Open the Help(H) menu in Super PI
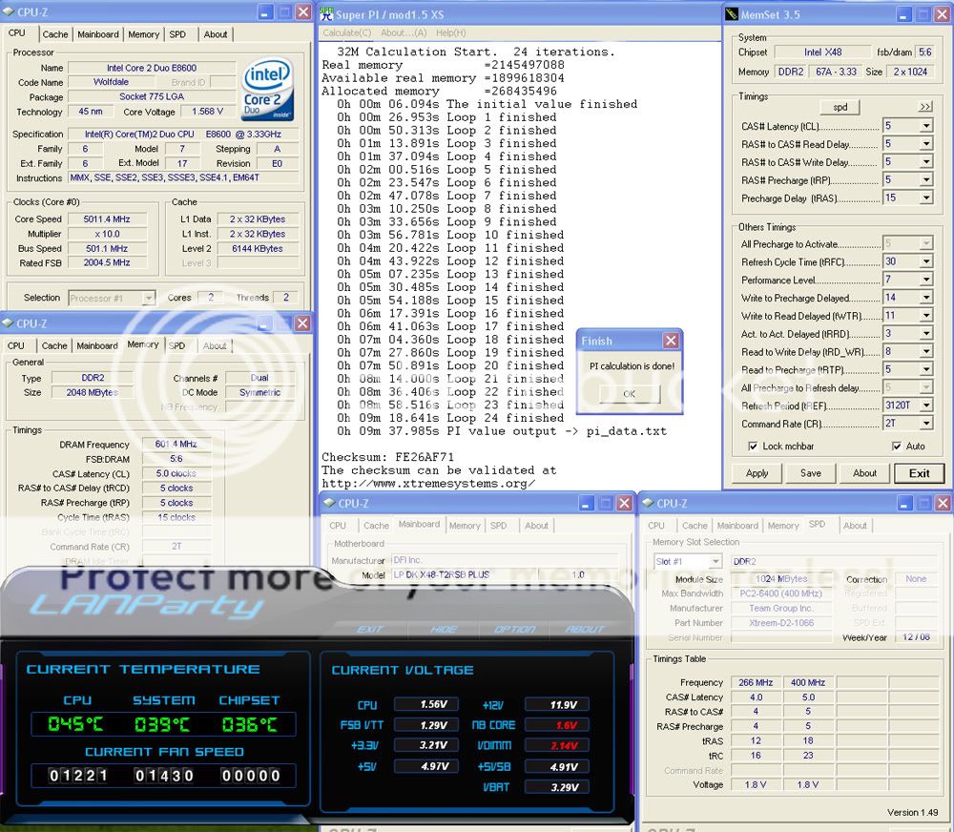This screenshot has width=954, height=832. (x=451, y=32)
